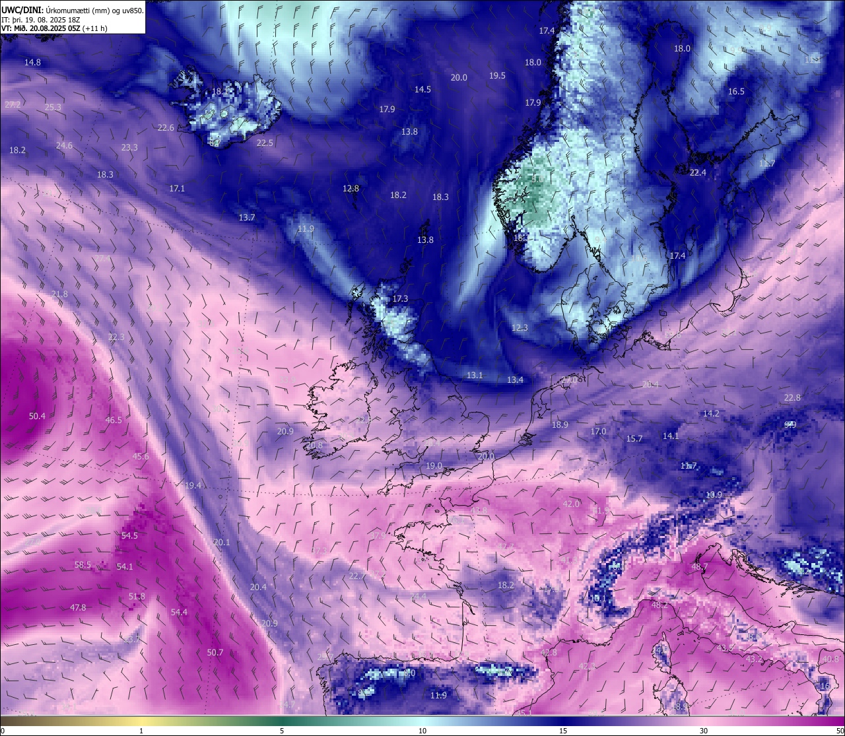Click the 19.4 value label
The height and width of the screenshot is (736, 845).
pos(193,486)
